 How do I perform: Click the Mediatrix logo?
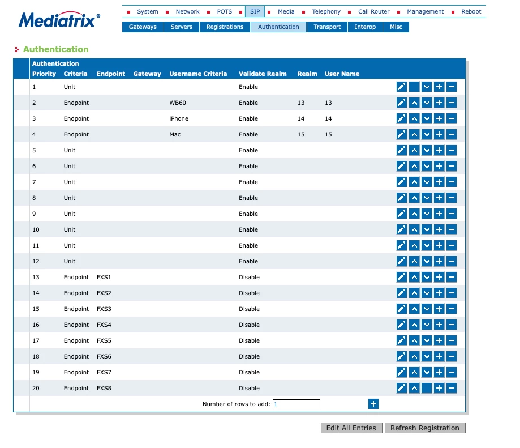click(x=59, y=20)
